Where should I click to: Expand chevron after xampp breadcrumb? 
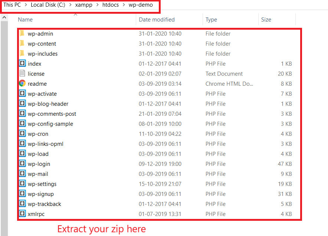point(98,4)
